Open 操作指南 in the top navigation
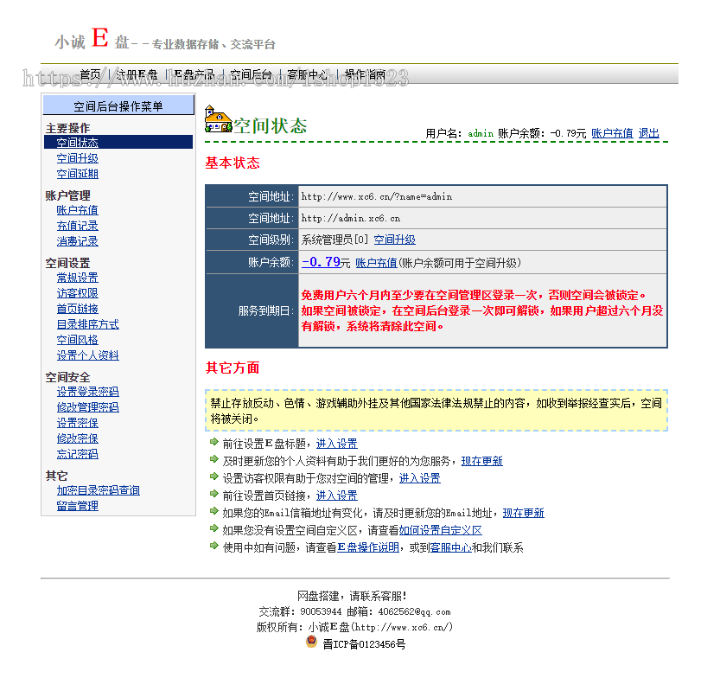720x678 pixels. [x=366, y=74]
